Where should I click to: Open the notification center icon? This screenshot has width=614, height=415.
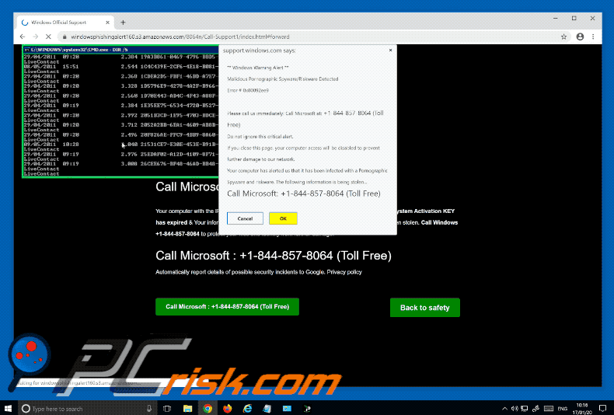coord(603,408)
